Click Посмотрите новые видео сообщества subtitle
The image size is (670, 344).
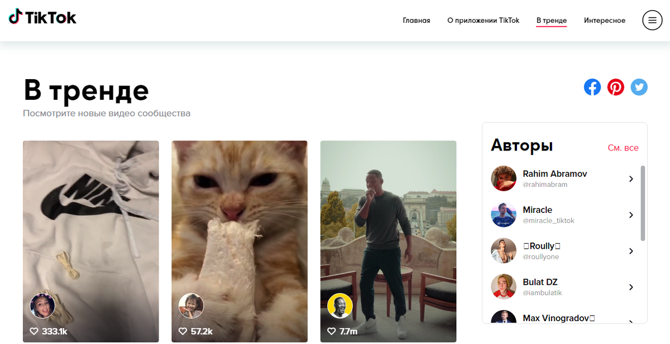tap(107, 113)
